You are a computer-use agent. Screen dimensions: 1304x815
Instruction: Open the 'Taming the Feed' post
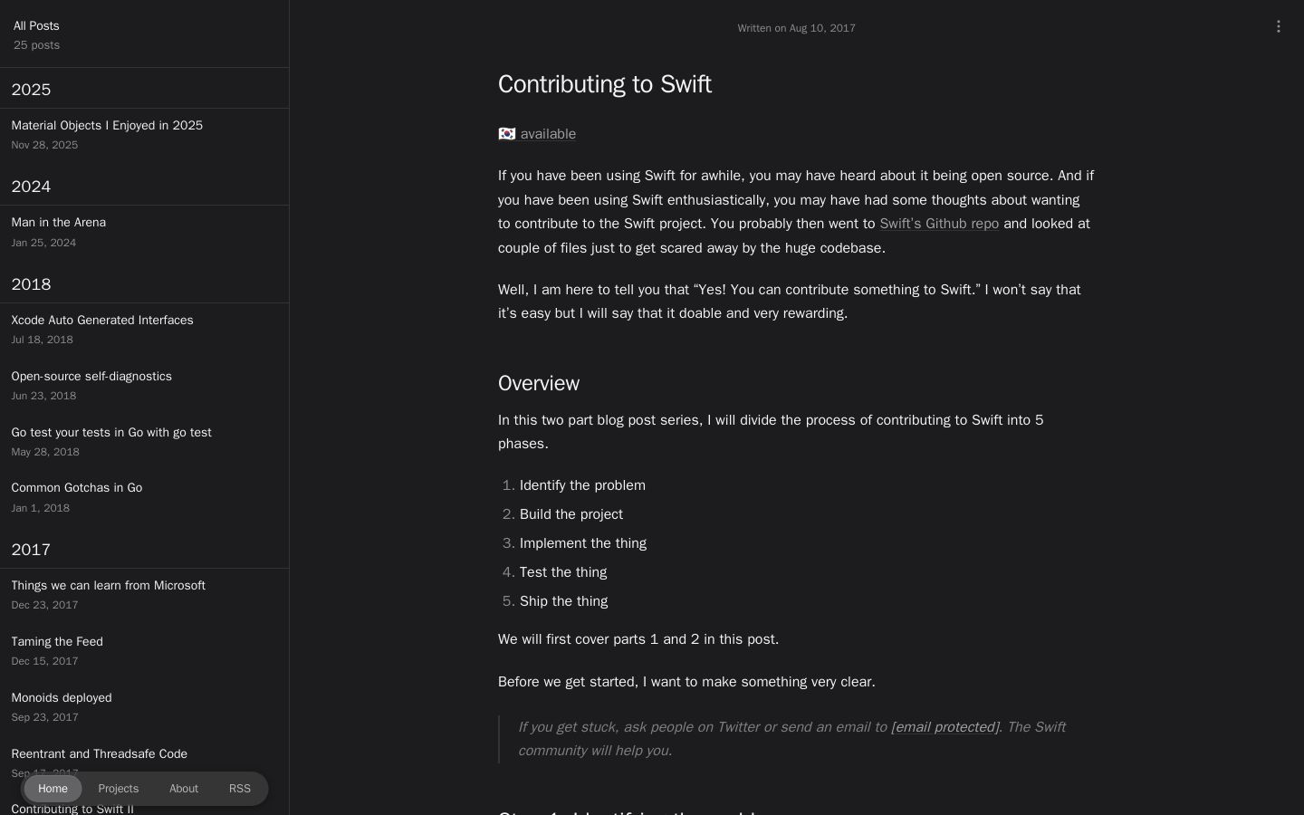click(144, 651)
